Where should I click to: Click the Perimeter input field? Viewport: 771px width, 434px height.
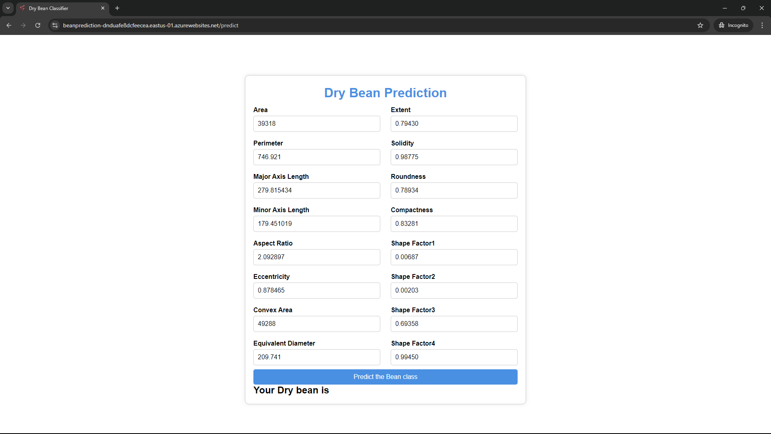pos(316,157)
